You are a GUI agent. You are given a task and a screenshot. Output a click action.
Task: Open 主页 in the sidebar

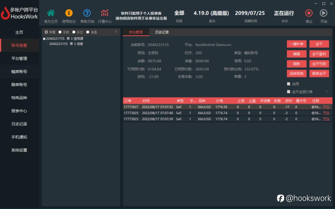19,32
